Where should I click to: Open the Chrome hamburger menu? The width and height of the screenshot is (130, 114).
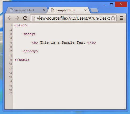tap(121, 18)
